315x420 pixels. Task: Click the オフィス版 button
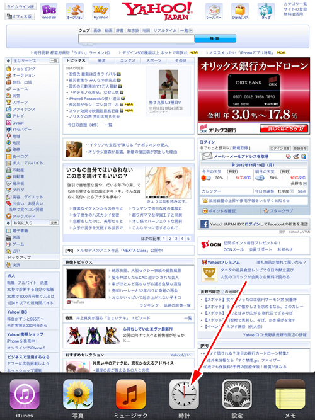20,16
